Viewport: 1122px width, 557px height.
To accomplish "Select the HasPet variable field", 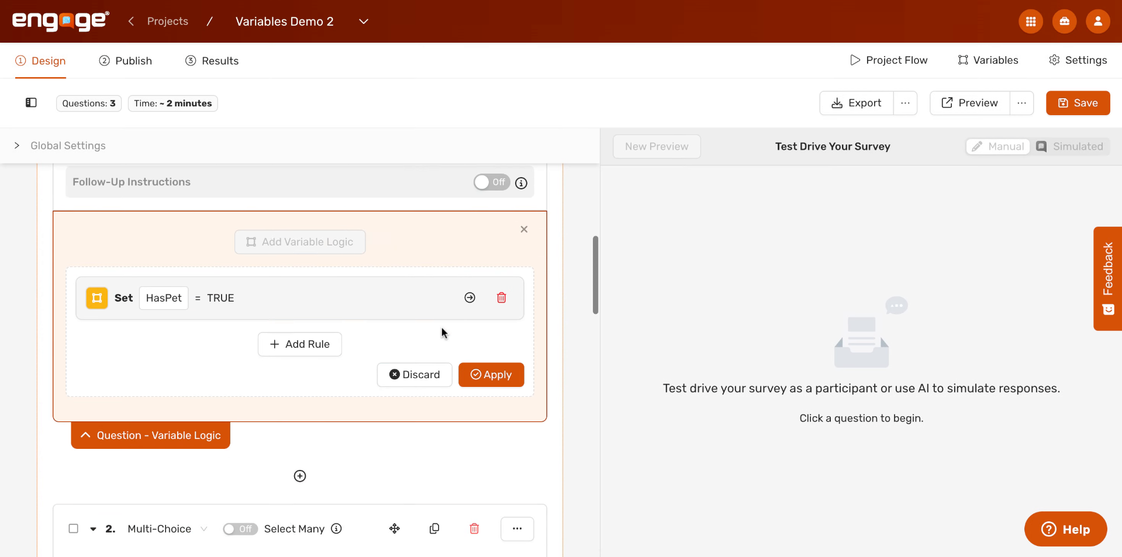I will (x=164, y=298).
